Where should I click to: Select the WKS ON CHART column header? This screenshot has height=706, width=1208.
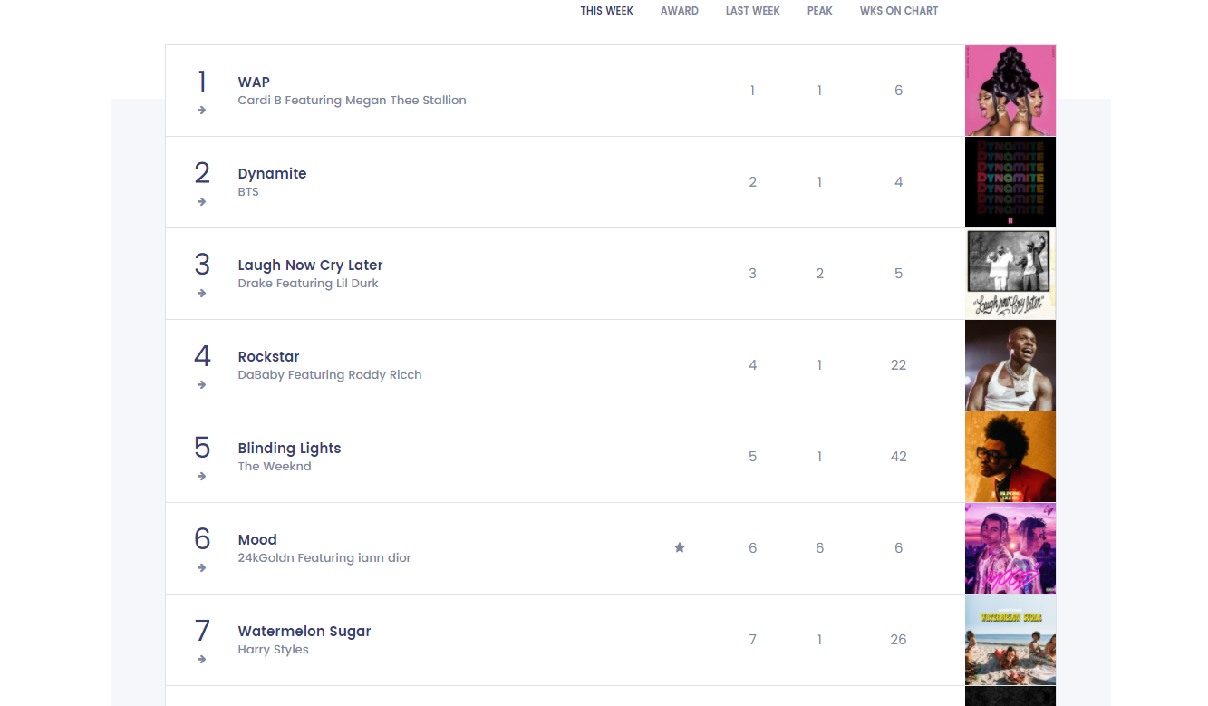[899, 11]
